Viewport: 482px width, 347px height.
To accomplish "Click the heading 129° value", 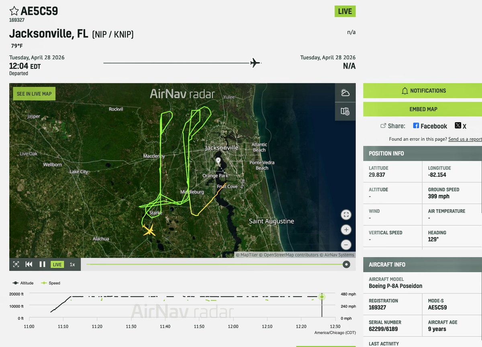I will (x=433, y=239).
